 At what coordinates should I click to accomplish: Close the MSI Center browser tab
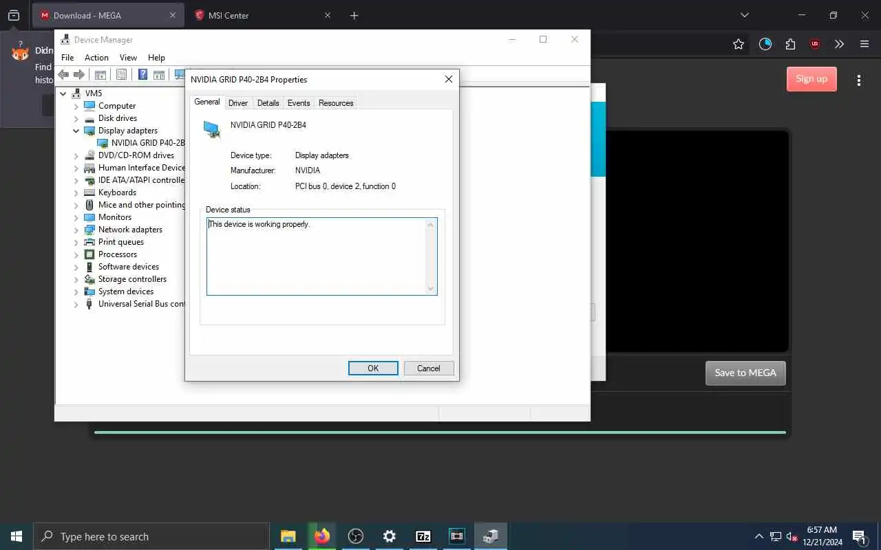(x=328, y=15)
